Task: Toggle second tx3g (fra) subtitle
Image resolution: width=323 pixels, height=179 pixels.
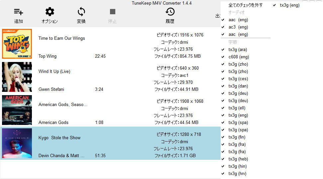Action: point(237,152)
